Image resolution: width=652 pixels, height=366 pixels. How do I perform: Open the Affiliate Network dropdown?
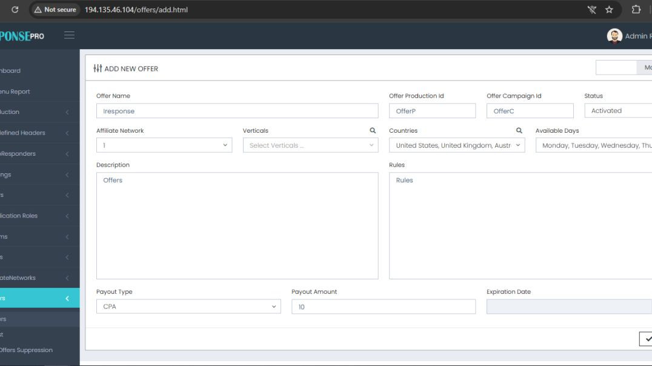164,145
